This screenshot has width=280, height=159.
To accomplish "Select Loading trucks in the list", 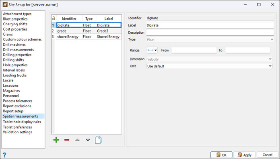I will coord(15,75).
